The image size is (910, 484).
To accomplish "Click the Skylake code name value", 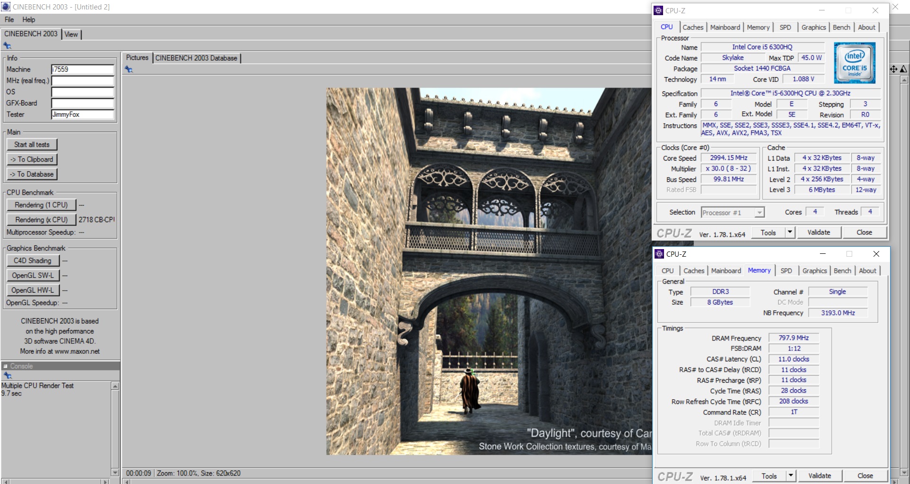I will pyautogui.click(x=732, y=58).
